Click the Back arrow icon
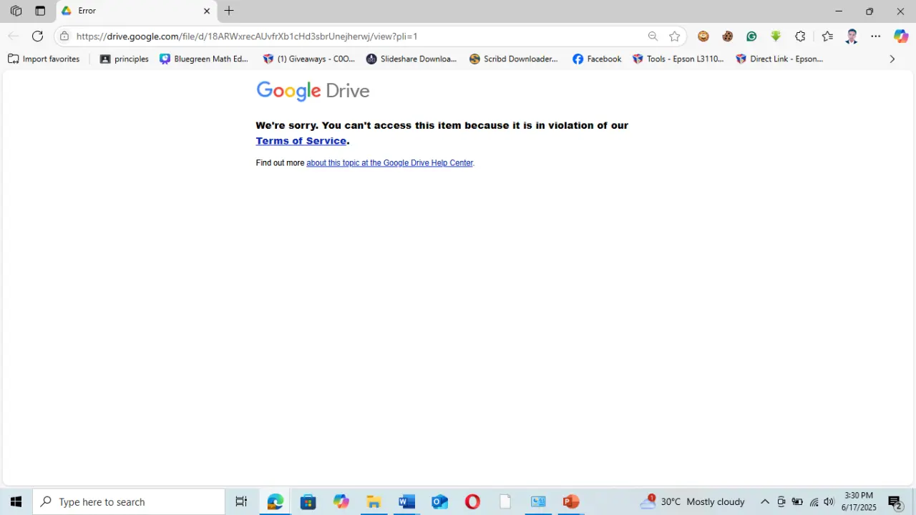The image size is (916, 515). click(x=13, y=36)
